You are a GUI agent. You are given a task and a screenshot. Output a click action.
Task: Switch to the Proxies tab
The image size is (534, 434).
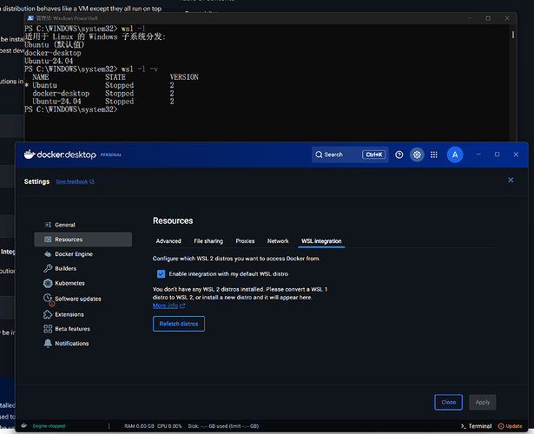(x=245, y=241)
